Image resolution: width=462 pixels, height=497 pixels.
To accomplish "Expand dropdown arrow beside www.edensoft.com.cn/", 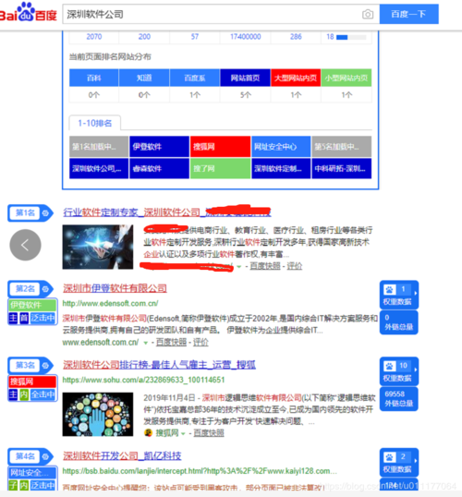I will (146, 343).
